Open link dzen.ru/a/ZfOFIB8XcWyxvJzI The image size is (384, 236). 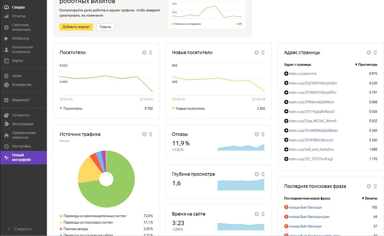pyautogui.click(x=311, y=140)
